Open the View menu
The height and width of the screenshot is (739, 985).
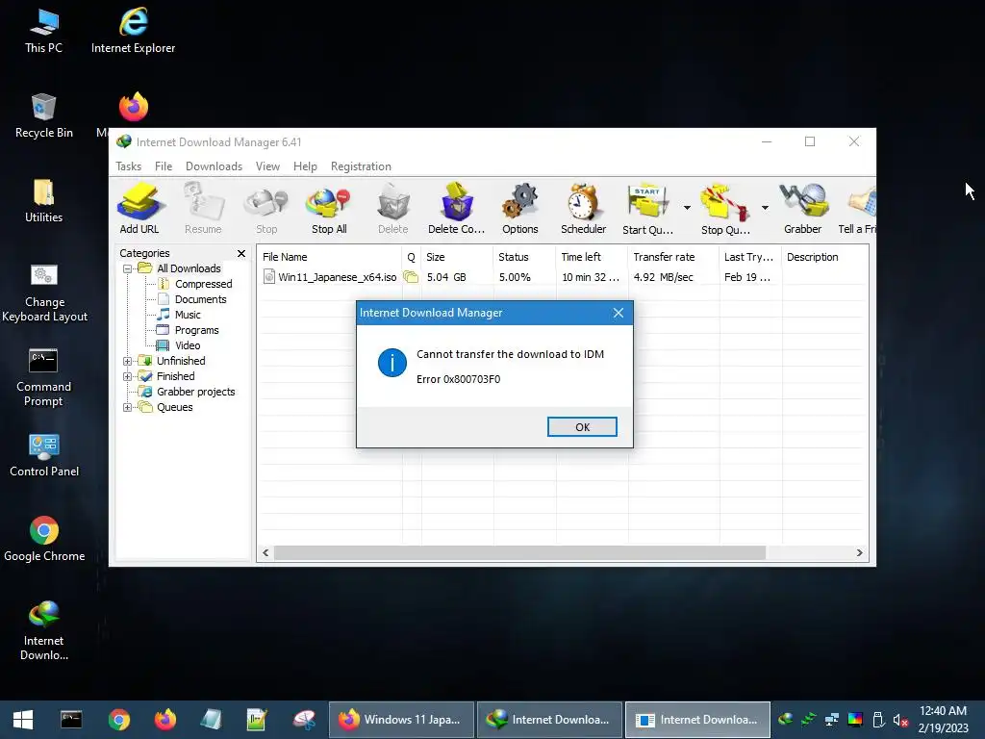(267, 166)
